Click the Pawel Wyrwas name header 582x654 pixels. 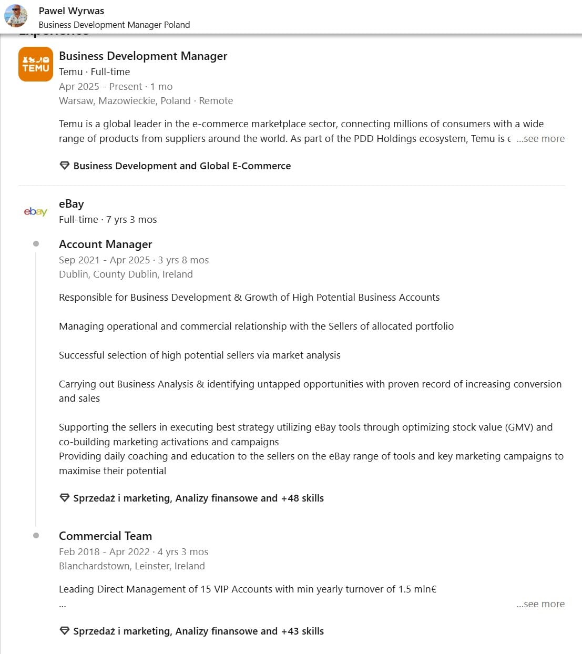click(72, 11)
